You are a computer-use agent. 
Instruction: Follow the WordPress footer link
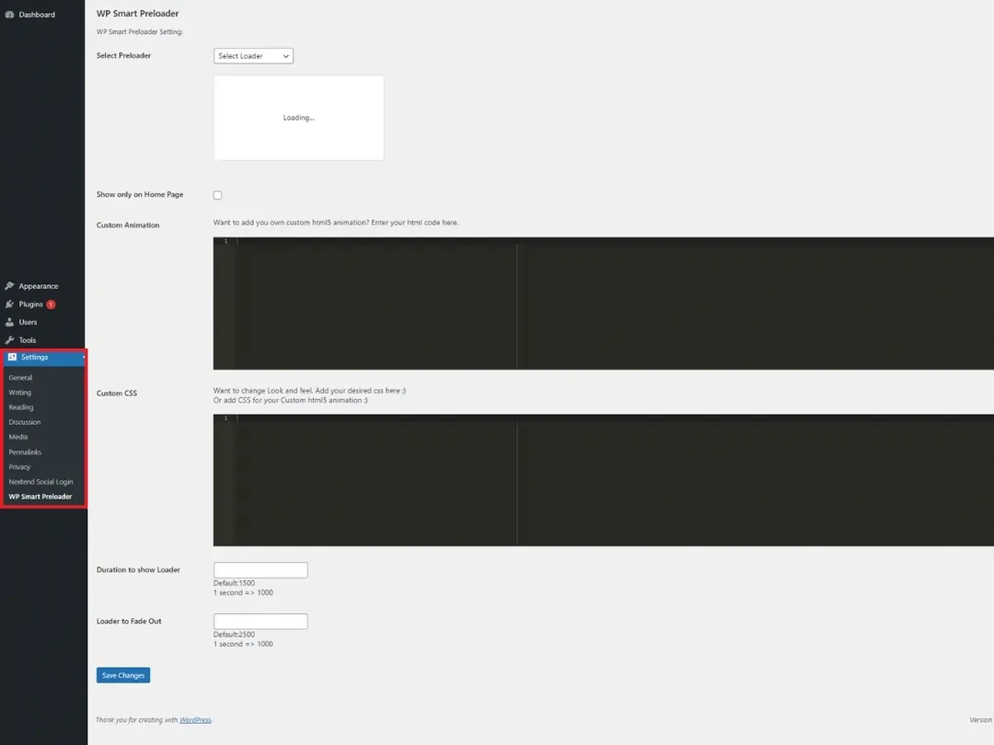pyautogui.click(x=195, y=719)
